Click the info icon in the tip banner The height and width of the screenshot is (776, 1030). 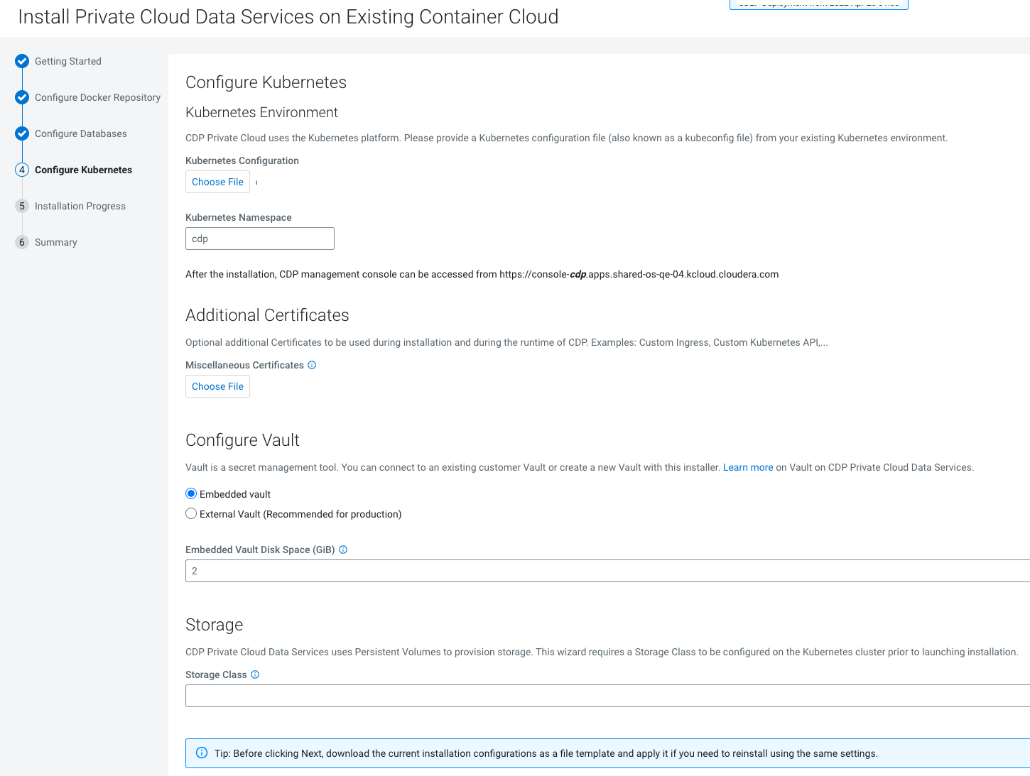point(202,753)
